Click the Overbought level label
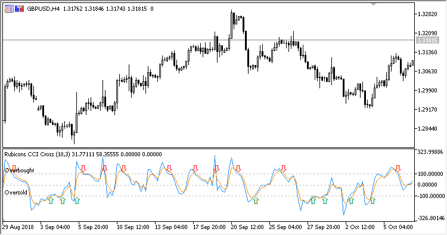This screenshot has width=447, height=235. click(20, 171)
